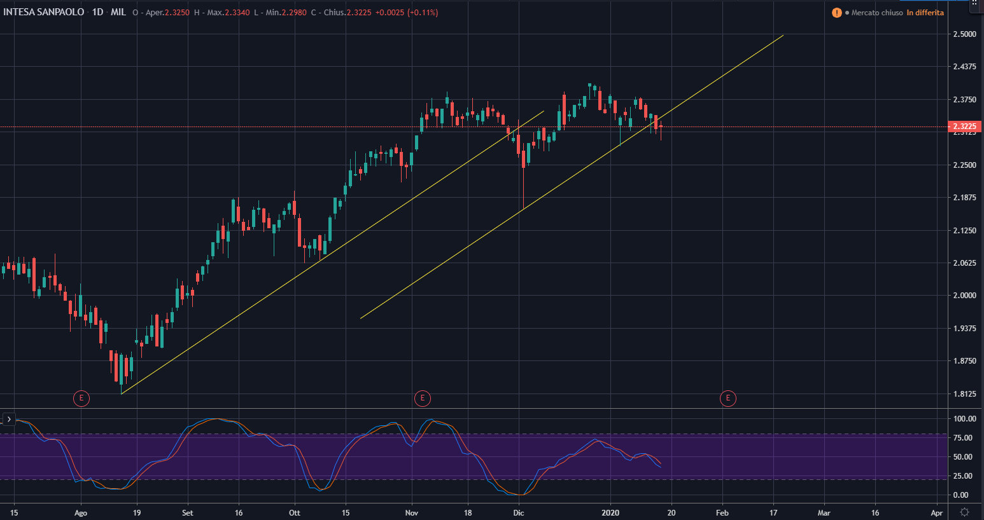984x520 pixels.
Task: Click the 50.00 oscillator scale label
Action: pyautogui.click(x=964, y=457)
